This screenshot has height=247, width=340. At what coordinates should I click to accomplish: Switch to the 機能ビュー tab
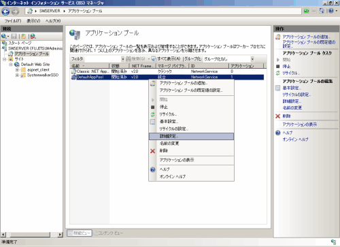click(80, 233)
